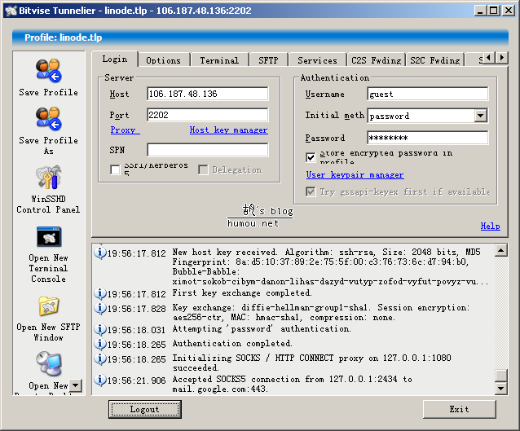The height and width of the screenshot is (431, 520).
Task: Click the Help link
Action: pyautogui.click(x=490, y=226)
